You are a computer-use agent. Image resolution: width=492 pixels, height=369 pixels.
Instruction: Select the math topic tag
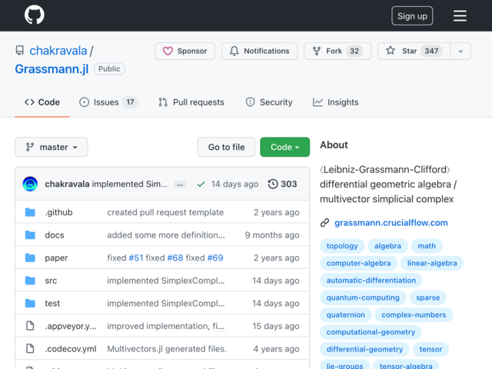(x=427, y=246)
